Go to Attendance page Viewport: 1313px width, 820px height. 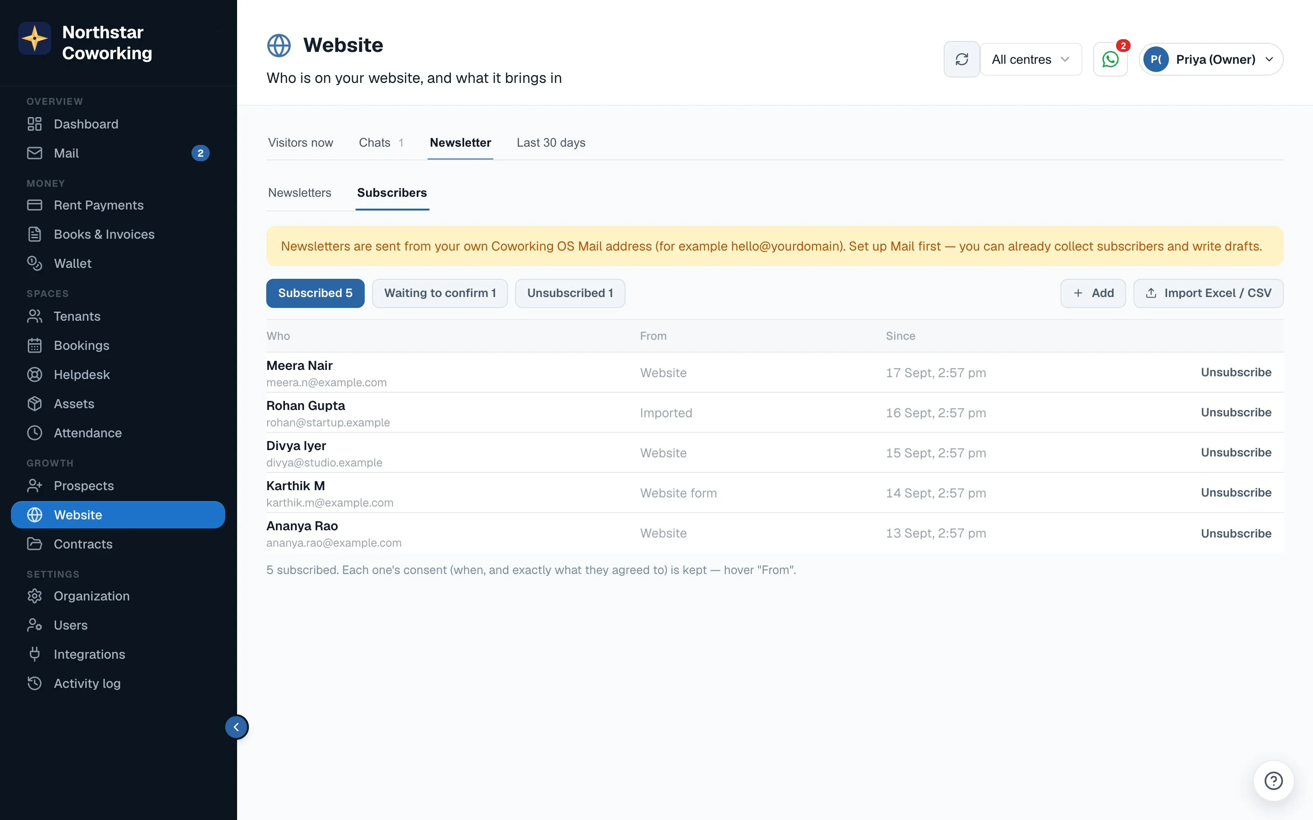click(118, 433)
